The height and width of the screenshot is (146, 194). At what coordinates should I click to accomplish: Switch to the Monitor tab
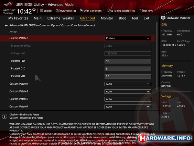pyautogui.click(x=107, y=18)
